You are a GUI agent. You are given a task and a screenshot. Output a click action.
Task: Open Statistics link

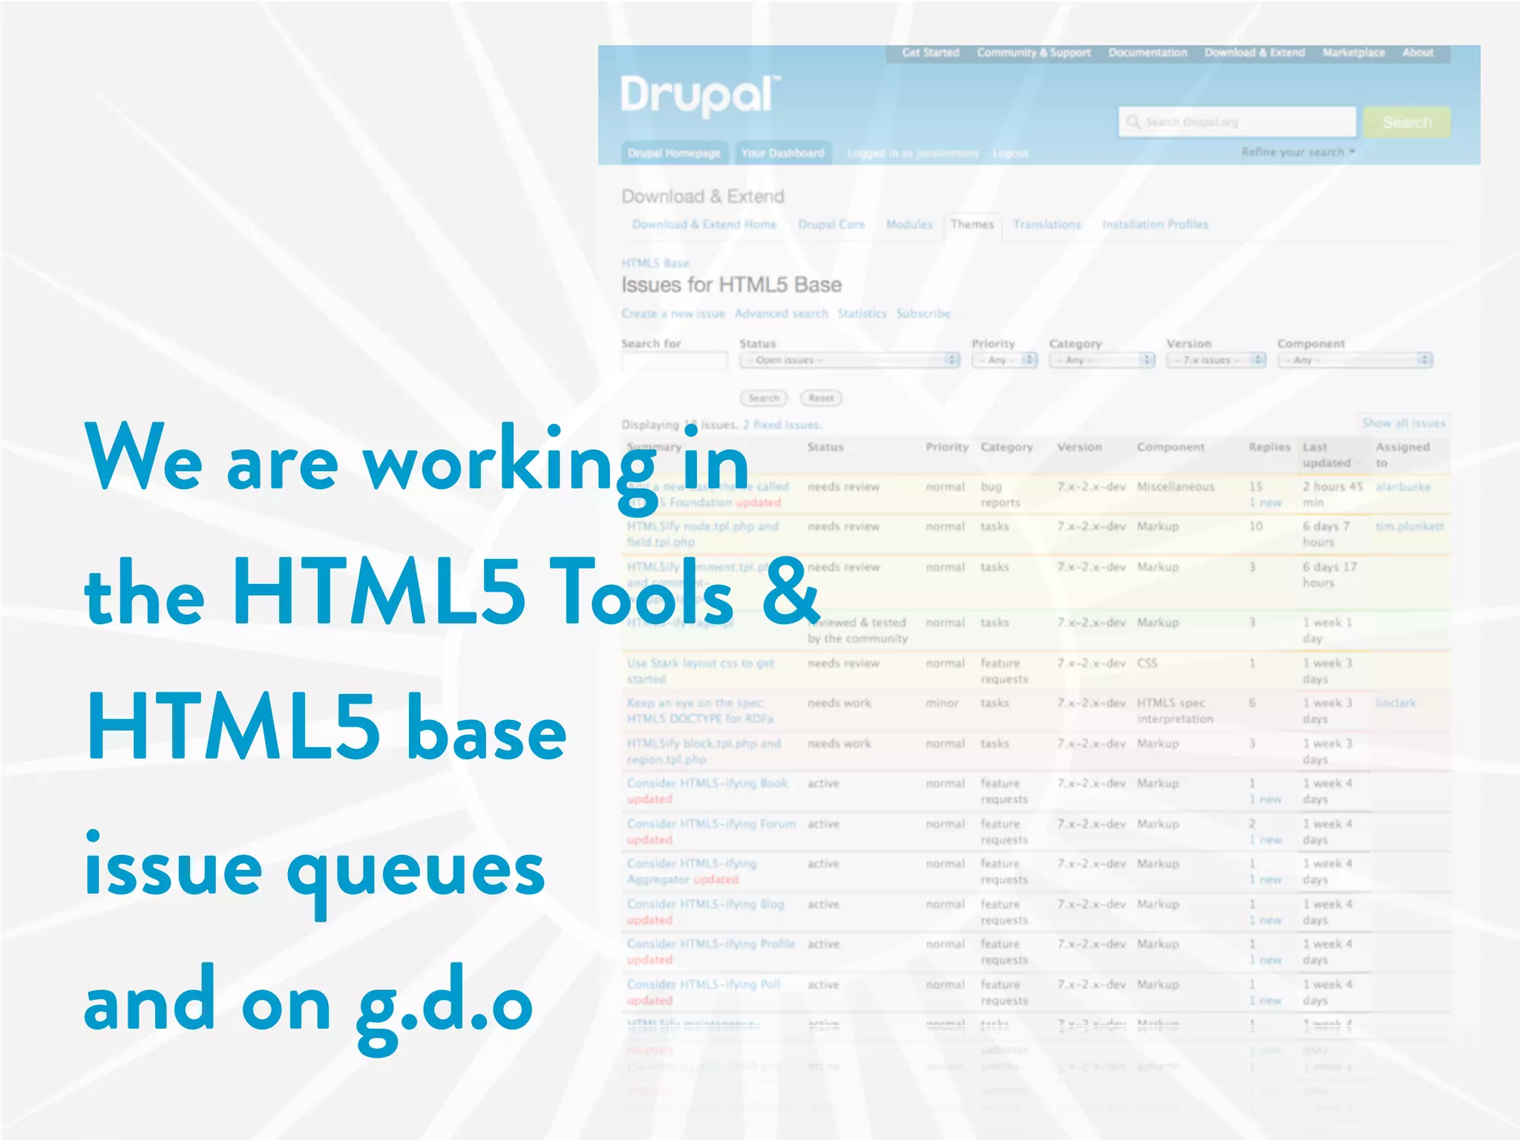pyautogui.click(x=862, y=314)
